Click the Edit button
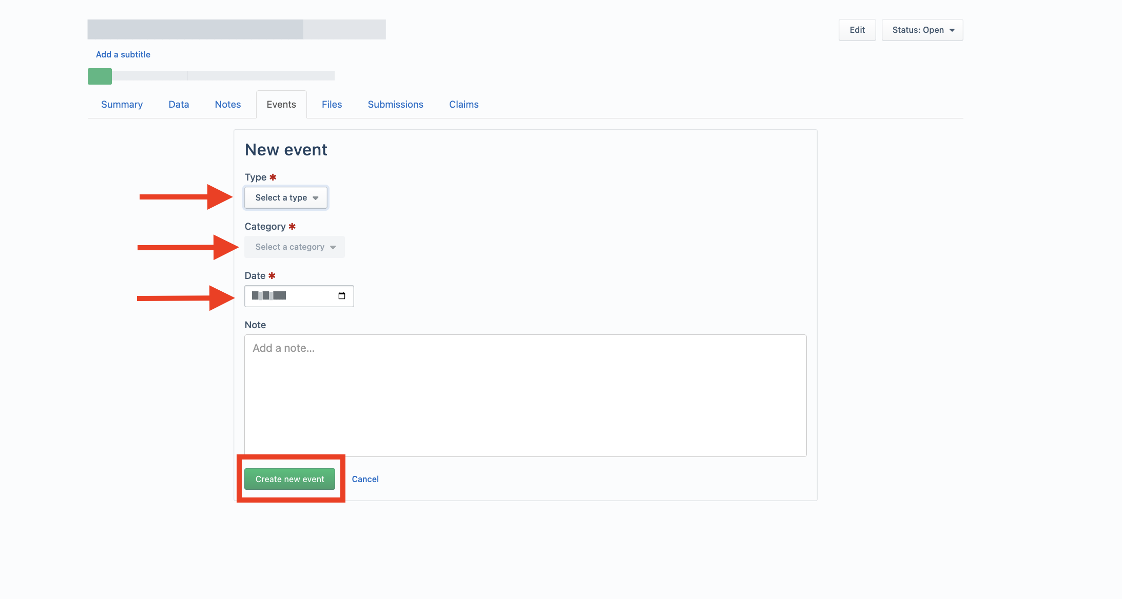The image size is (1122, 599). 857,30
